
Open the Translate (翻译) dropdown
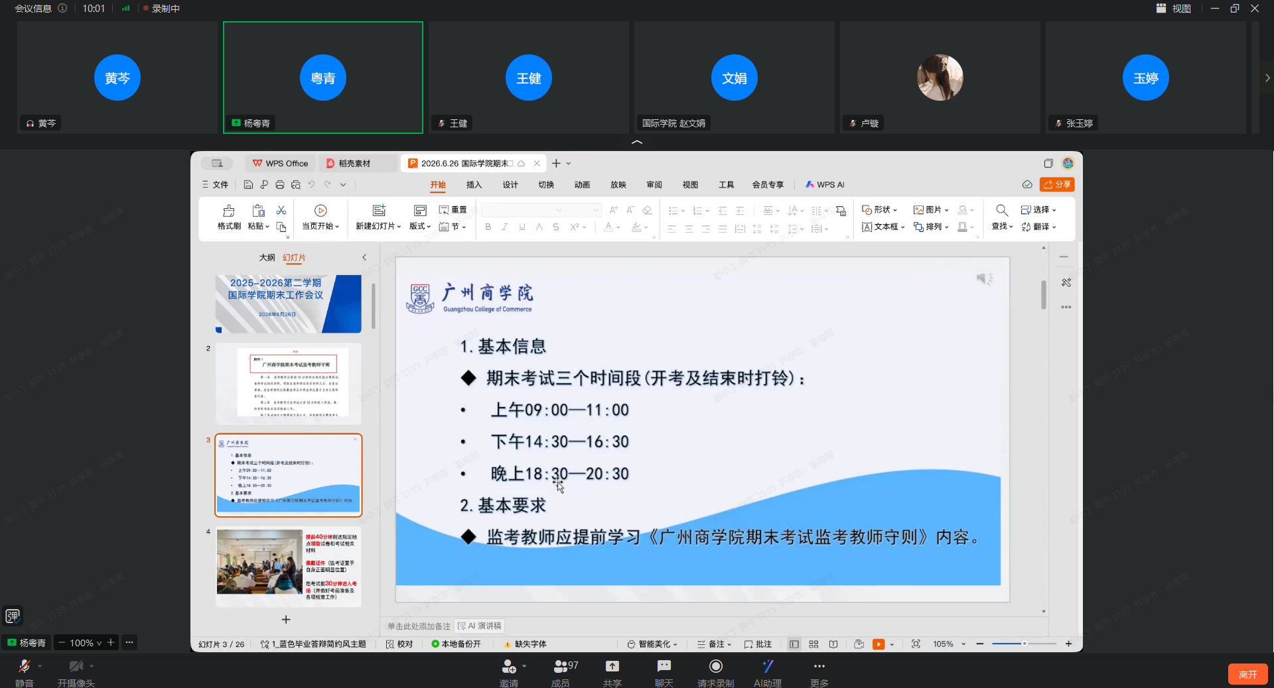(x=1038, y=227)
